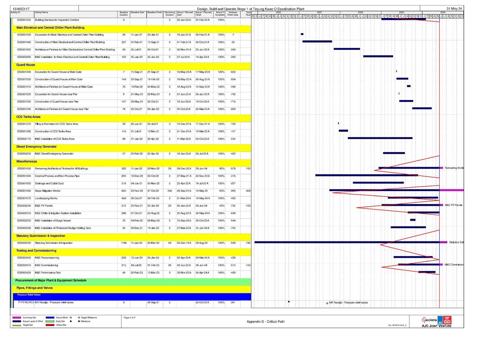The height and width of the screenshot is (341, 483).
Task: Click the Summary Bar magenta legend swatch
Action: click(16, 317)
